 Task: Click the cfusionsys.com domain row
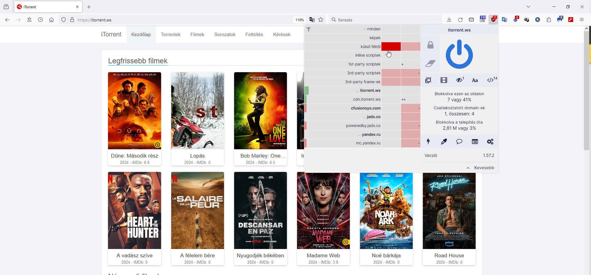343,108
